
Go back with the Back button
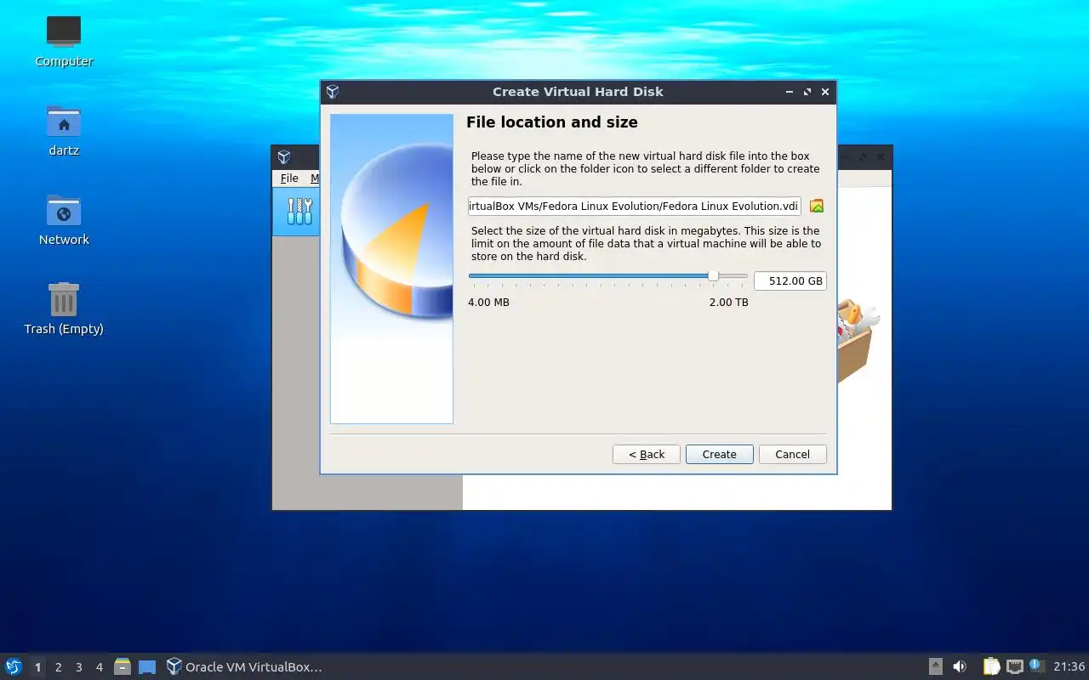click(x=646, y=454)
